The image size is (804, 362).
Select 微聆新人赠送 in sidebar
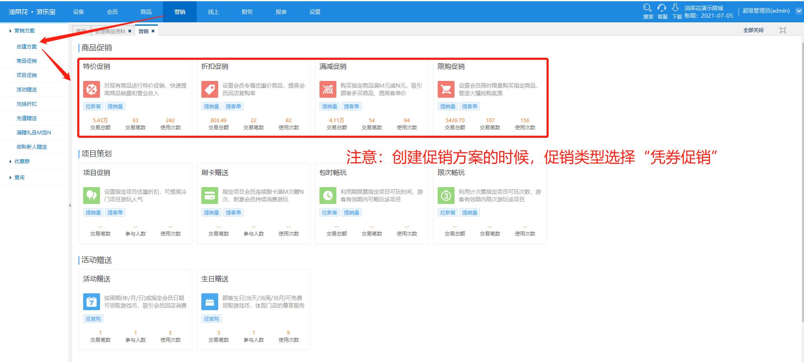point(32,147)
